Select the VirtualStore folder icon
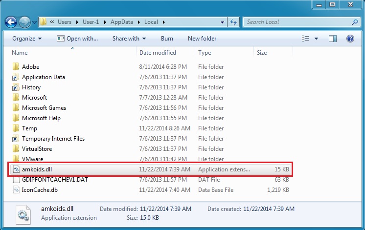This screenshot has width=365, height=230. coord(16,148)
